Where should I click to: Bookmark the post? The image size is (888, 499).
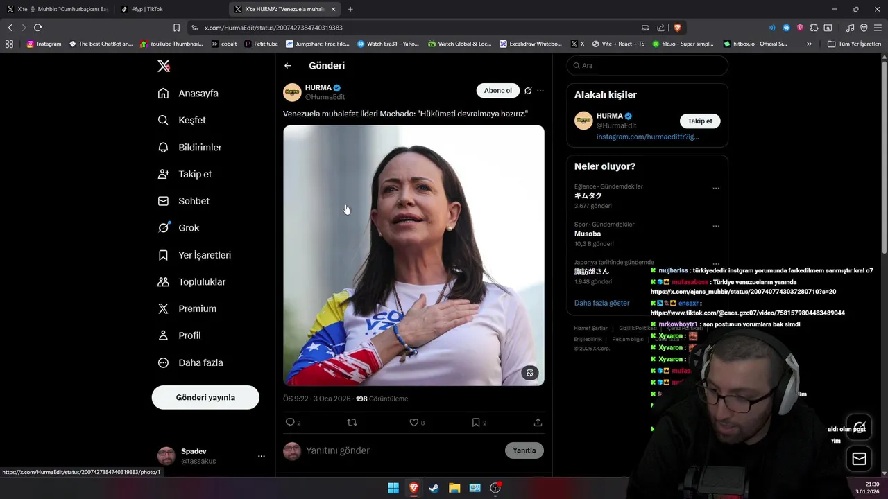pyautogui.click(x=476, y=422)
